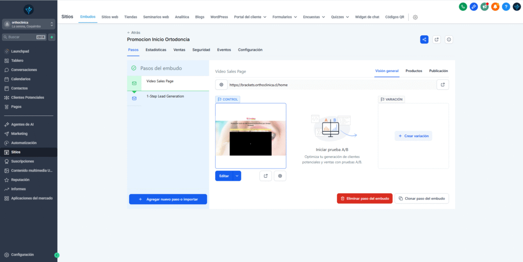Click the green phone dialer icon

463,7
